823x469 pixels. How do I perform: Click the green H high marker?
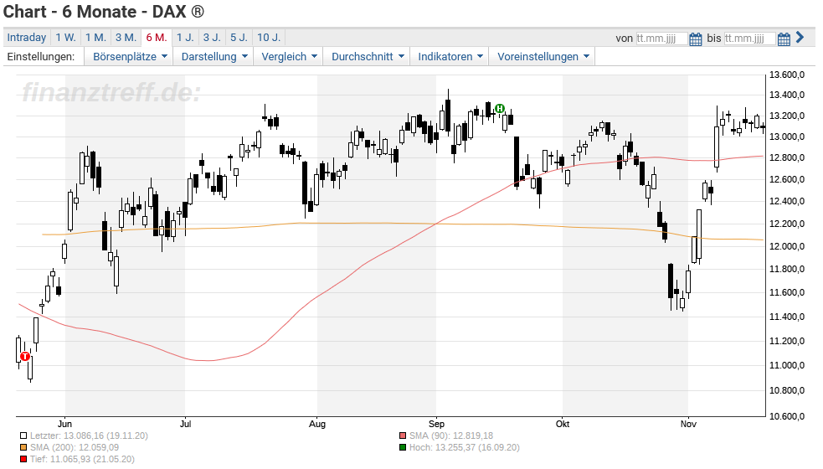(500, 109)
